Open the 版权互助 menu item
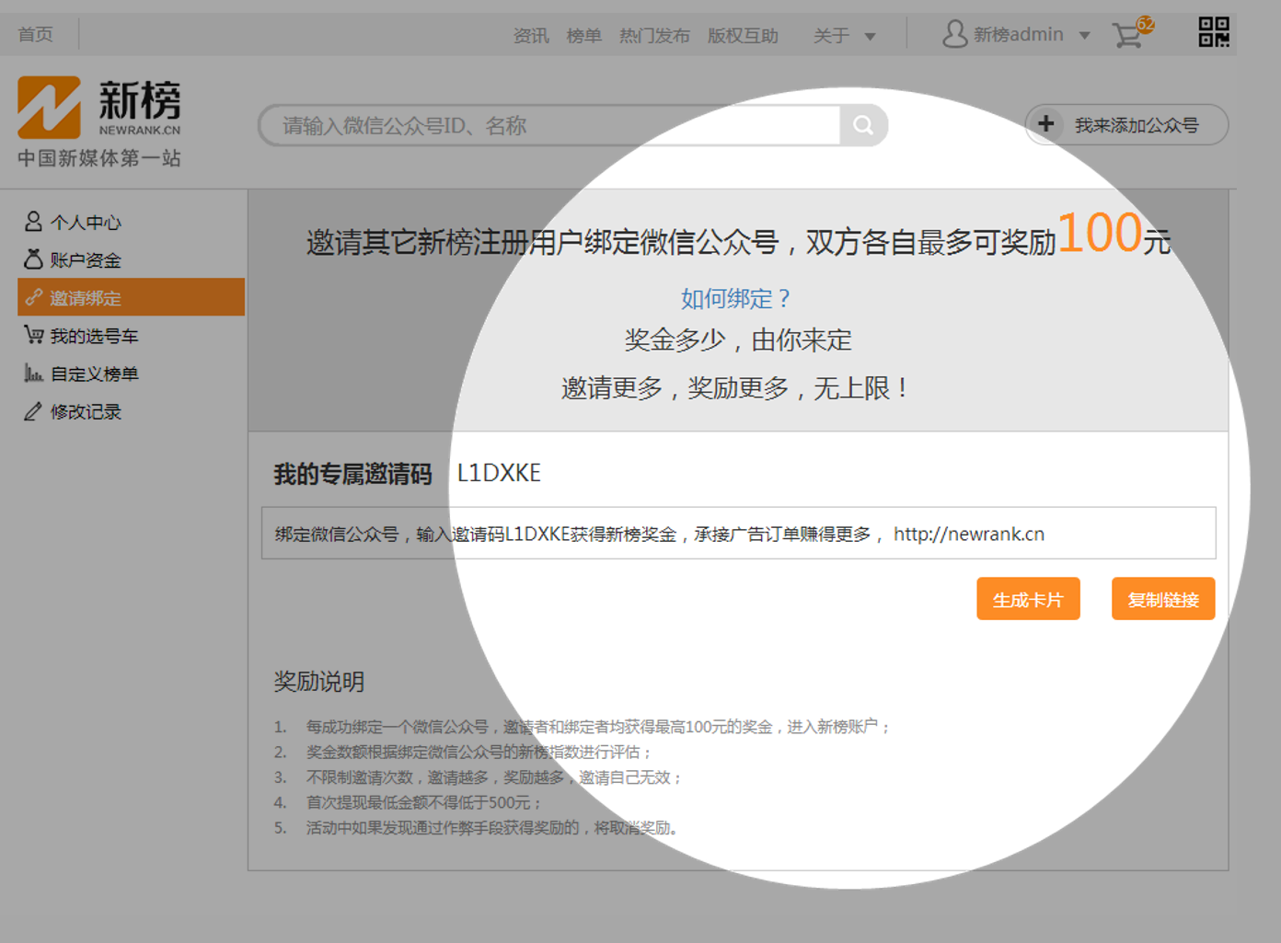Screen dimensions: 1281x943 click(743, 36)
